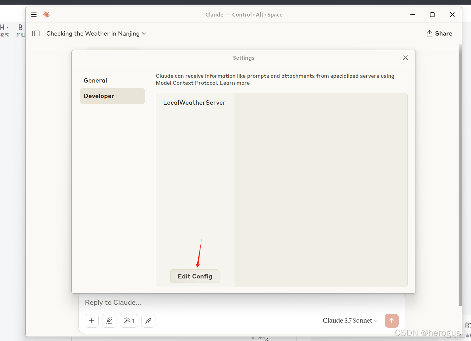Click the chat window vertical scrollbar
The height and width of the screenshot is (341, 471).
pyautogui.click(x=460, y=175)
